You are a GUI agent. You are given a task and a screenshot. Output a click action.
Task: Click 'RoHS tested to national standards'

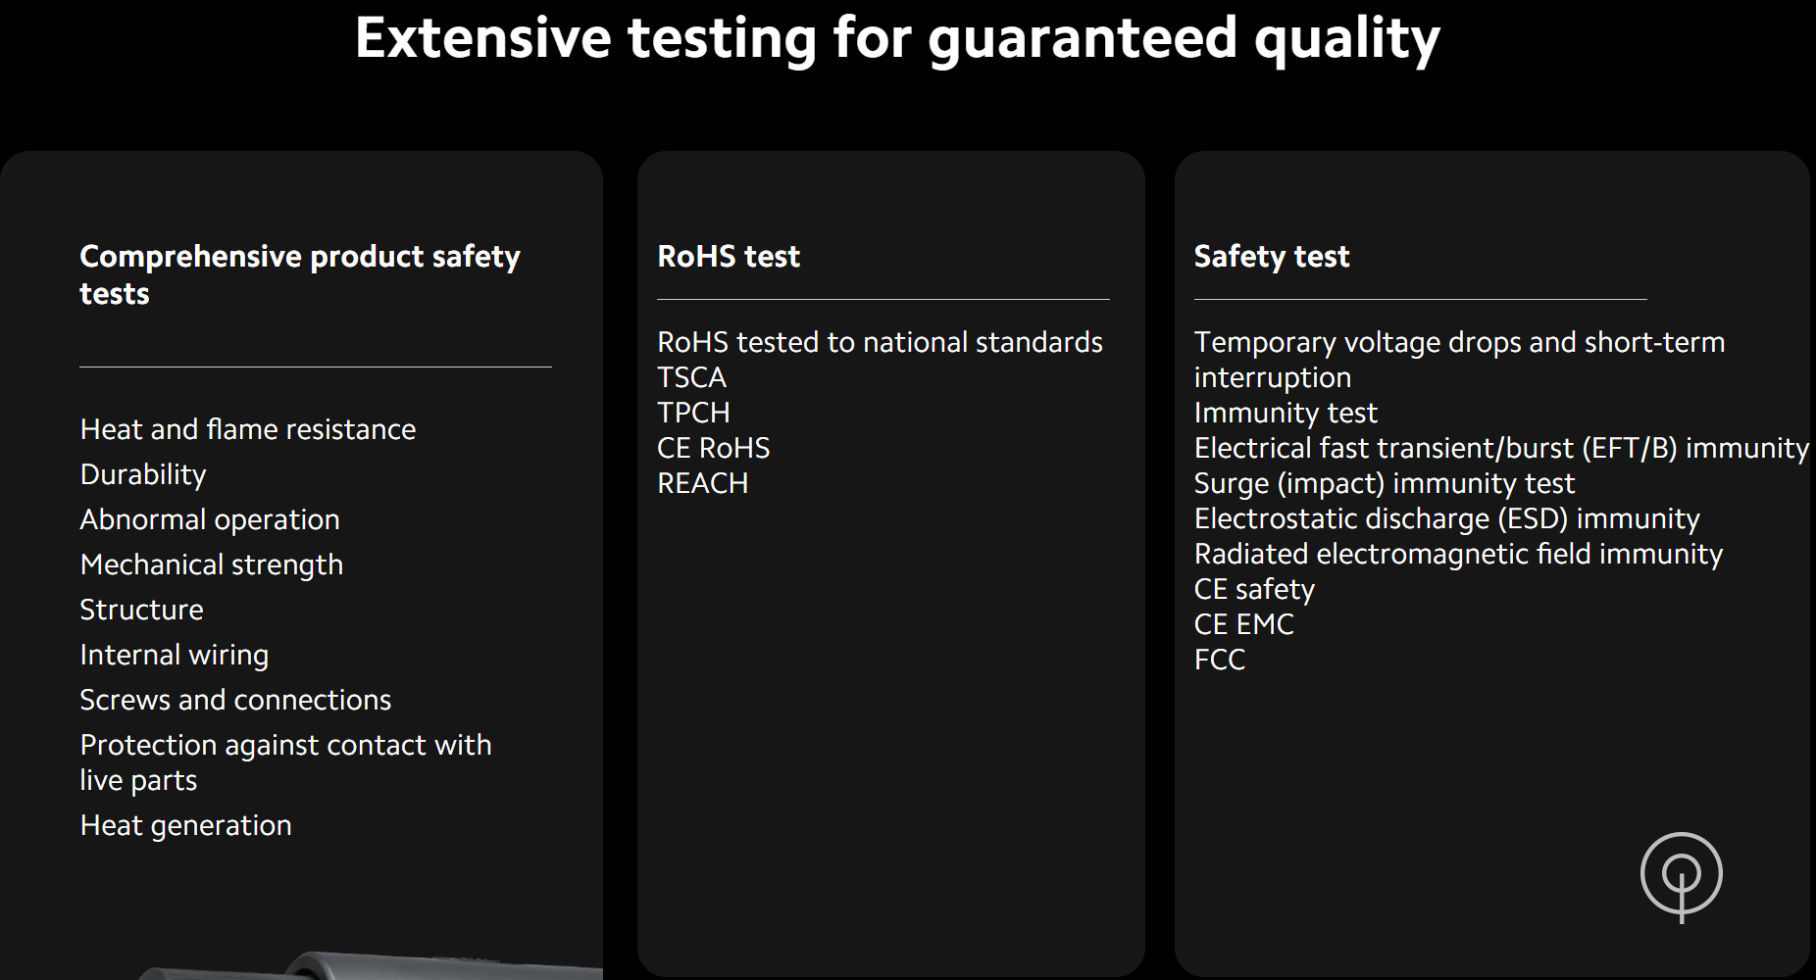pos(880,342)
